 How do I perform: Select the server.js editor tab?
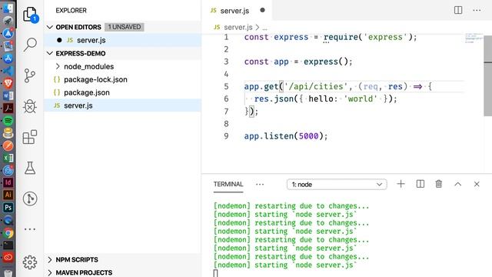237,10
